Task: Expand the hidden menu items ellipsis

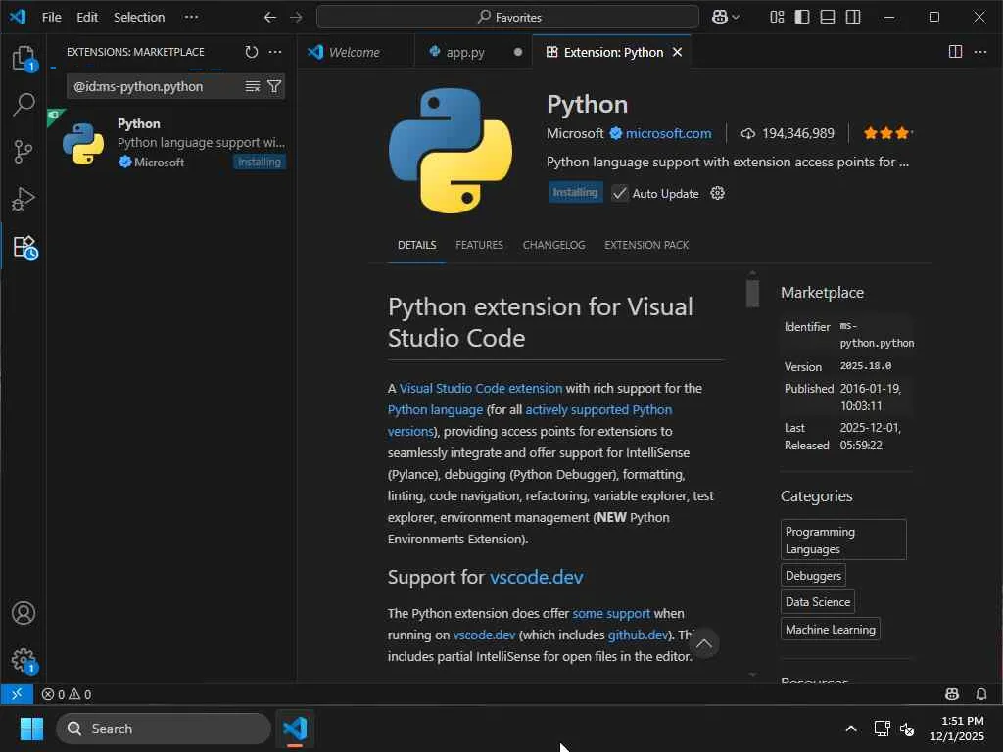Action: (x=191, y=17)
